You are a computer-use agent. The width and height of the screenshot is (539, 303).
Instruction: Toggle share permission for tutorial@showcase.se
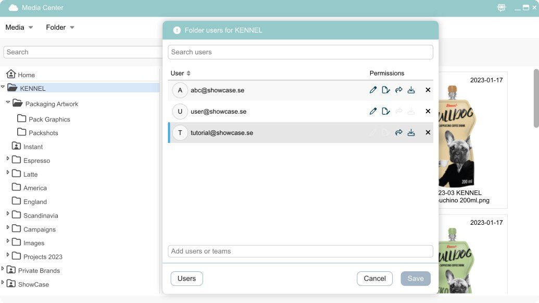tap(399, 132)
